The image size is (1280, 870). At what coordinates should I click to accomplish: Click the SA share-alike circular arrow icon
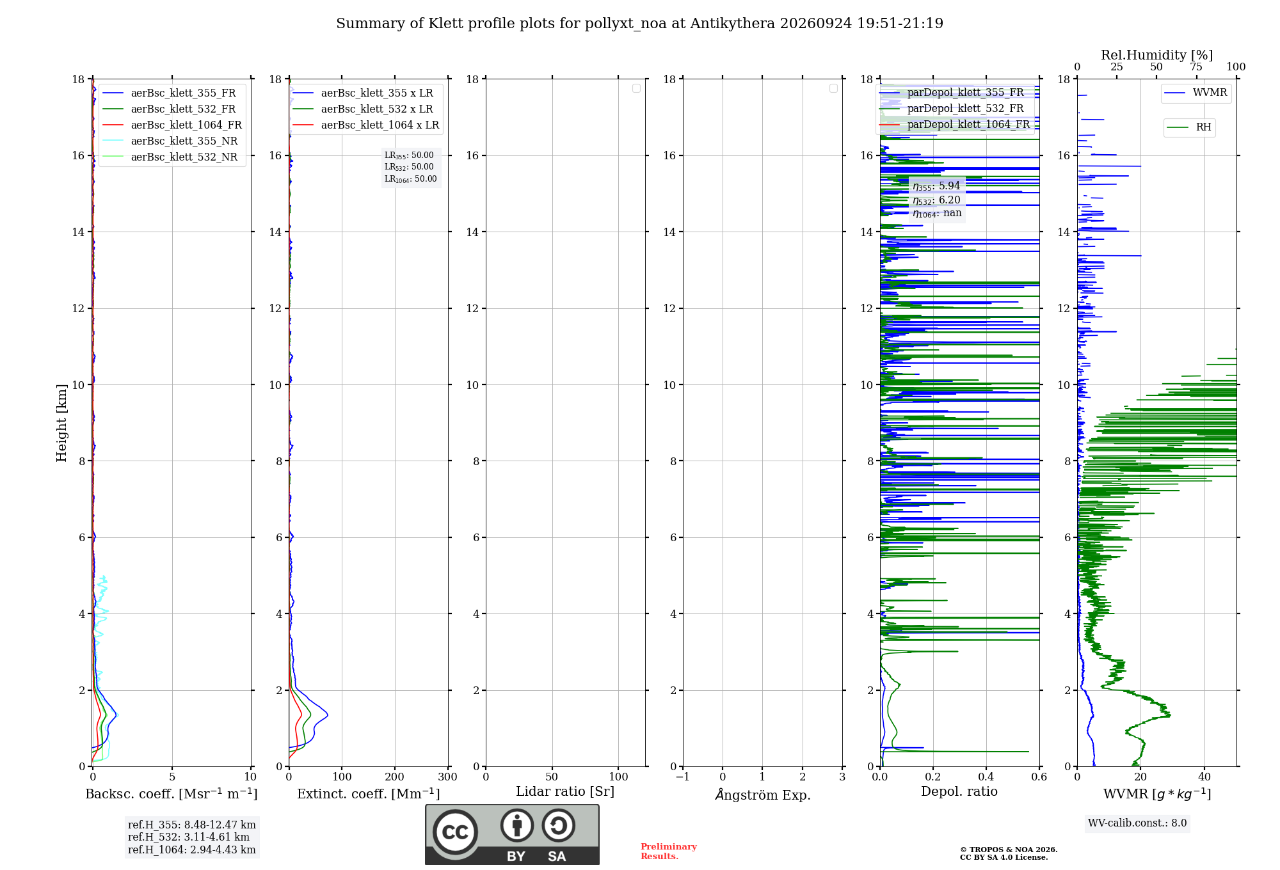point(558,825)
